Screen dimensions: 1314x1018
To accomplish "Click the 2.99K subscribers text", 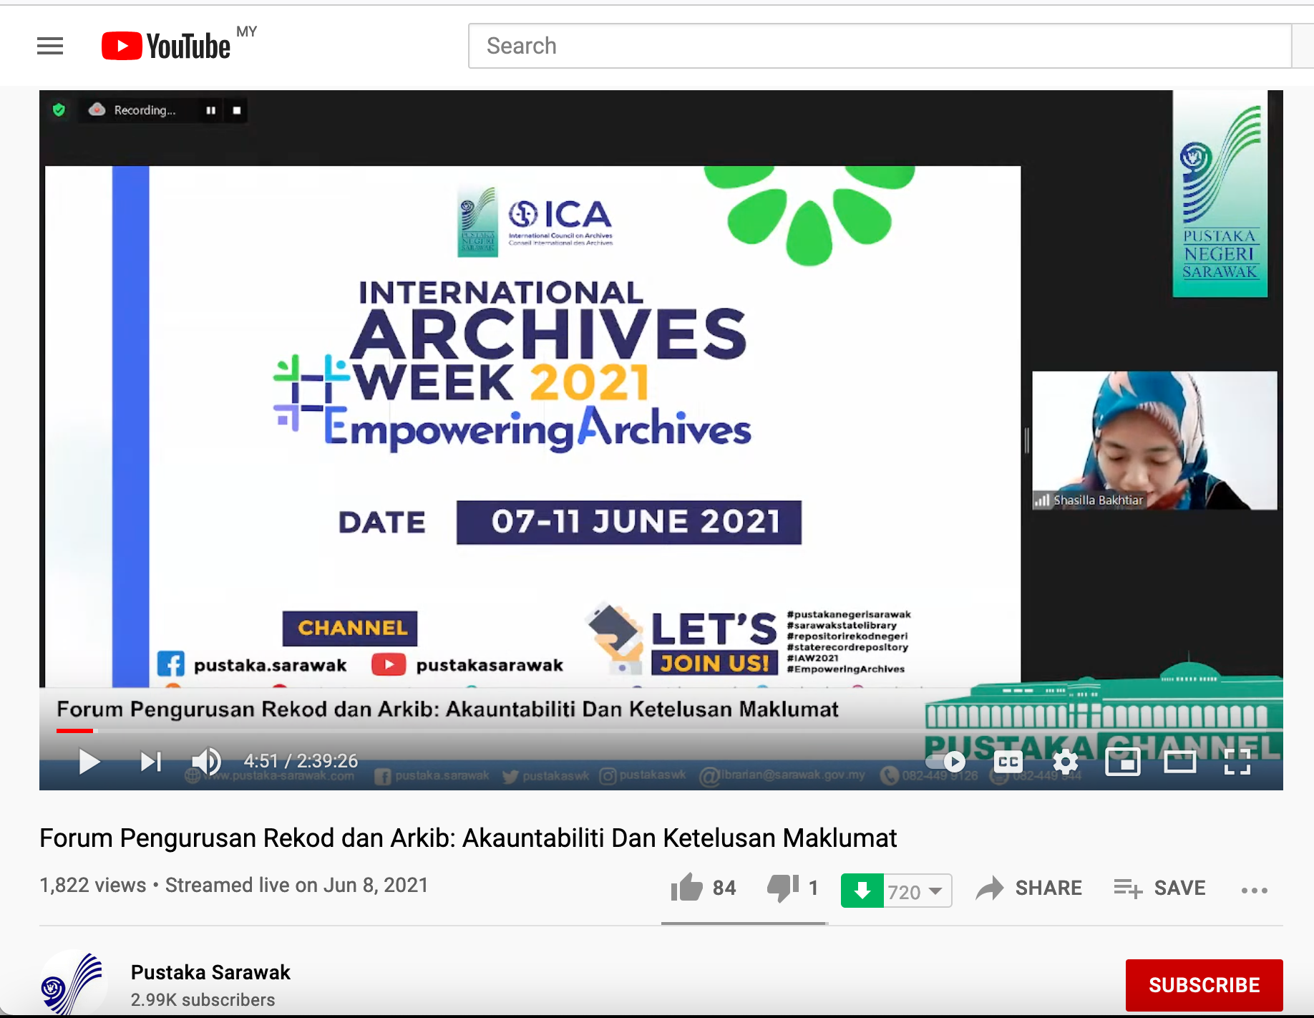I will coord(203,999).
